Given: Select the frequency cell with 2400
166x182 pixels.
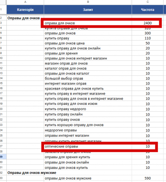Looking at the screenshot, I should coord(148,23).
